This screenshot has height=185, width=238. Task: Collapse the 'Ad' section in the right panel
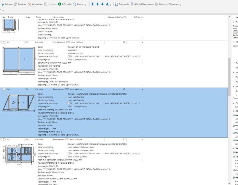234,42
